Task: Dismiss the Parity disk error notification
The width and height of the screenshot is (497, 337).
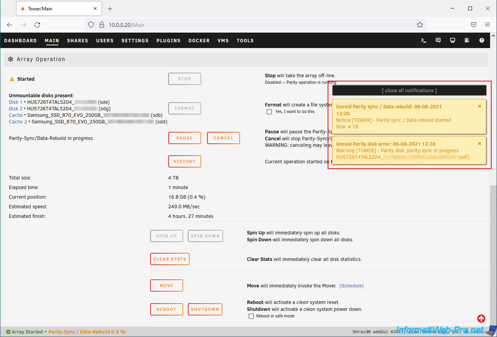Action: coord(479,144)
